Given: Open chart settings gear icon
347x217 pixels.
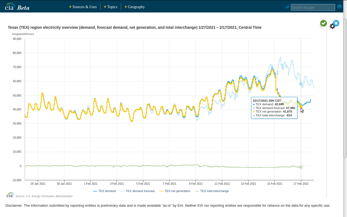Looking at the screenshot, I should coord(332,26).
